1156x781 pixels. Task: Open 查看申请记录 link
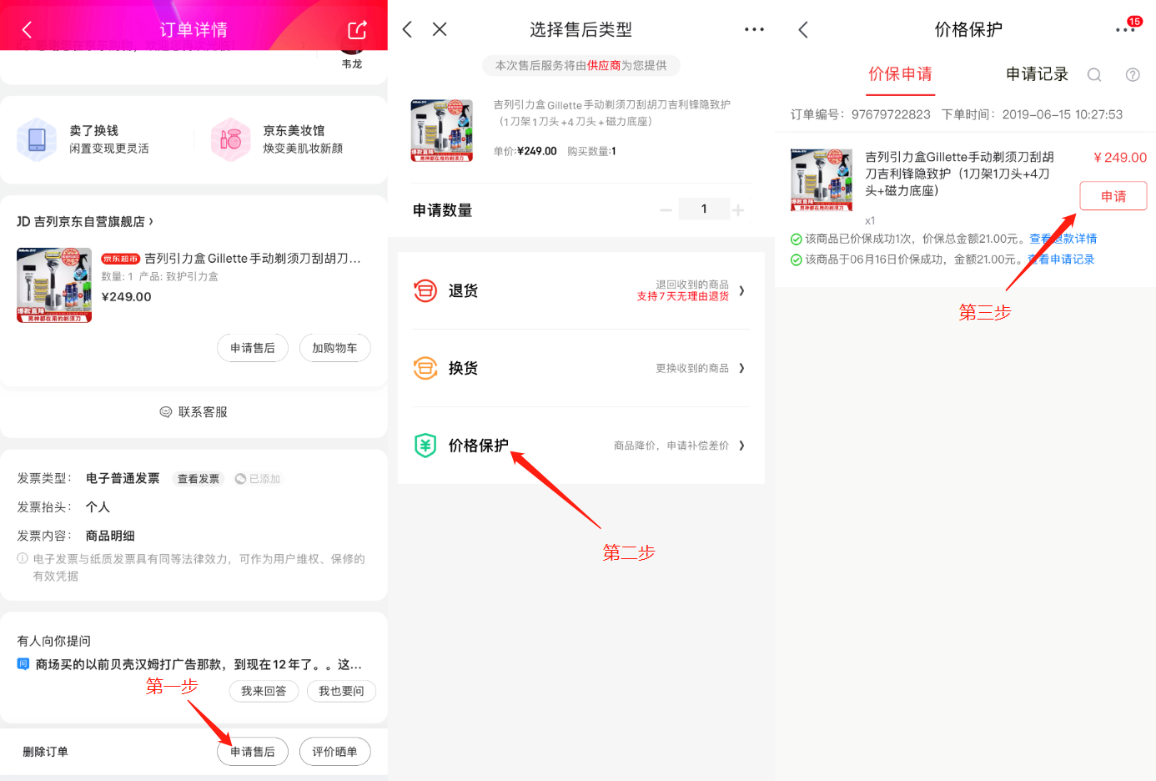tap(1061, 259)
